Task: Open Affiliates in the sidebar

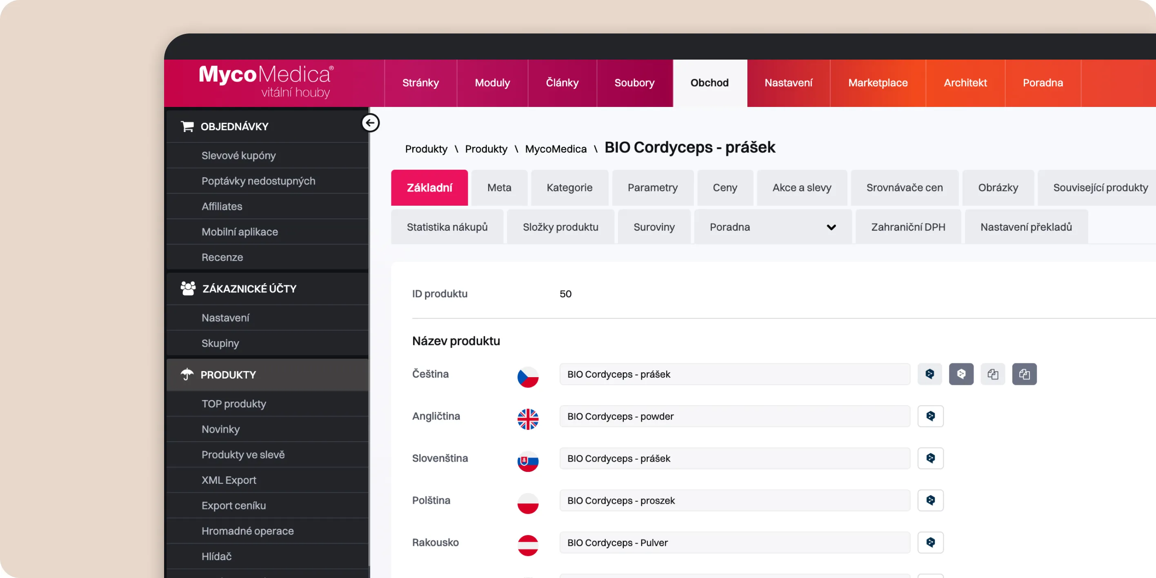Action: 267,207
